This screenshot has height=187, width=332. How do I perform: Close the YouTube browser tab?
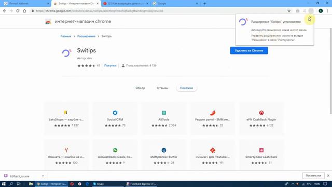(x=147, y=4)
